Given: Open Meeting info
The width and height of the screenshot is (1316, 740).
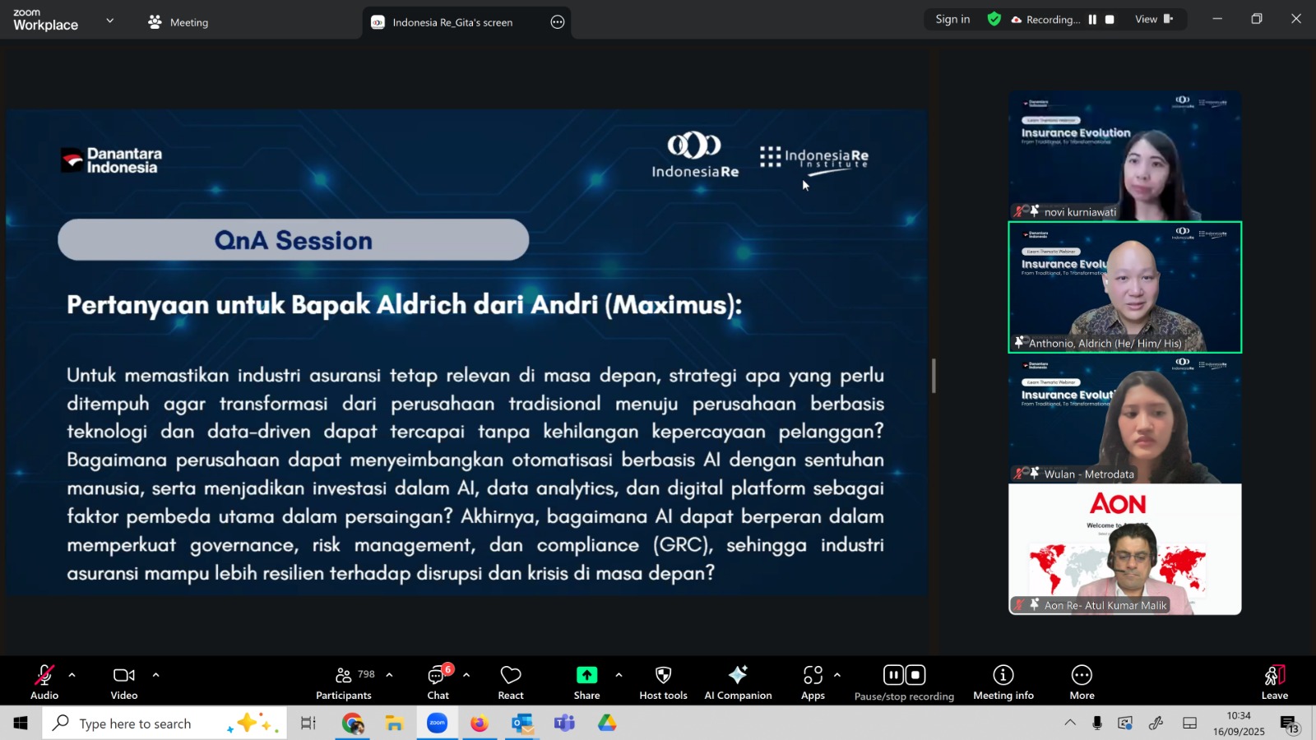Looking at the screenshot, I should [x=1003, y=682].
